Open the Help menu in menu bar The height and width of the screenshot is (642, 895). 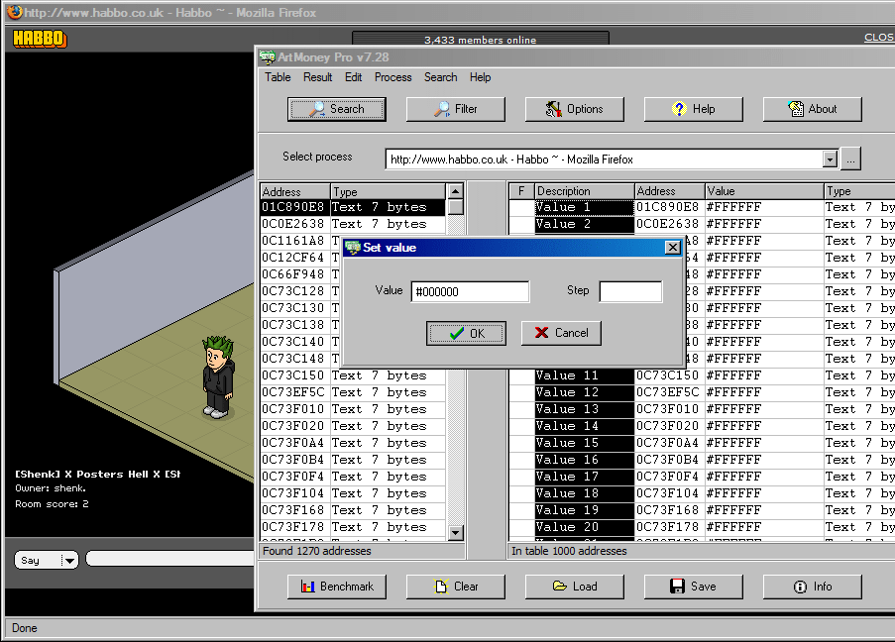[x=480, y=77]
